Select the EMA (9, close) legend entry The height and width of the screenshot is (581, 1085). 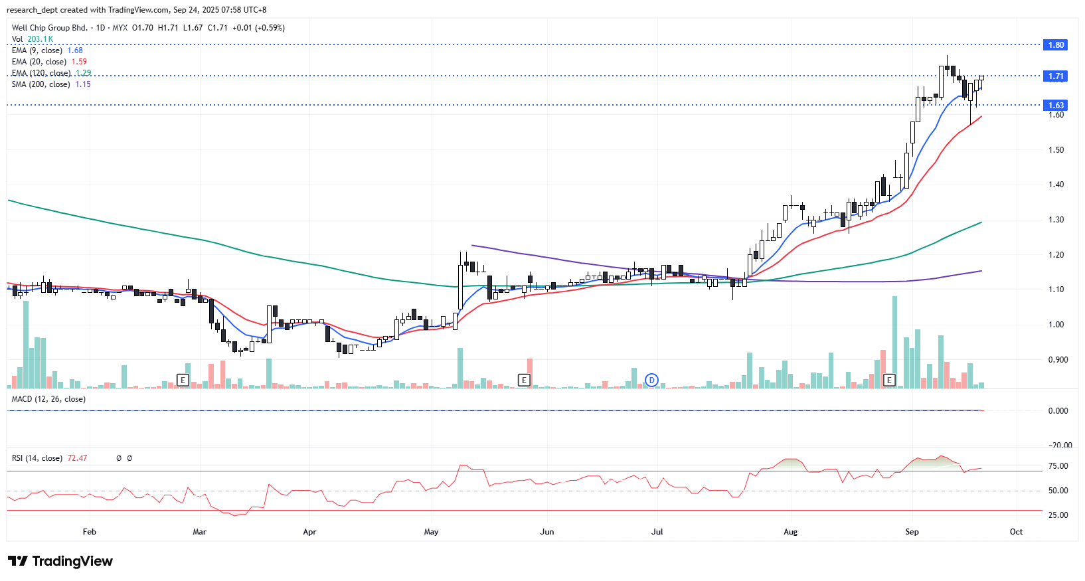click(37, 50)
